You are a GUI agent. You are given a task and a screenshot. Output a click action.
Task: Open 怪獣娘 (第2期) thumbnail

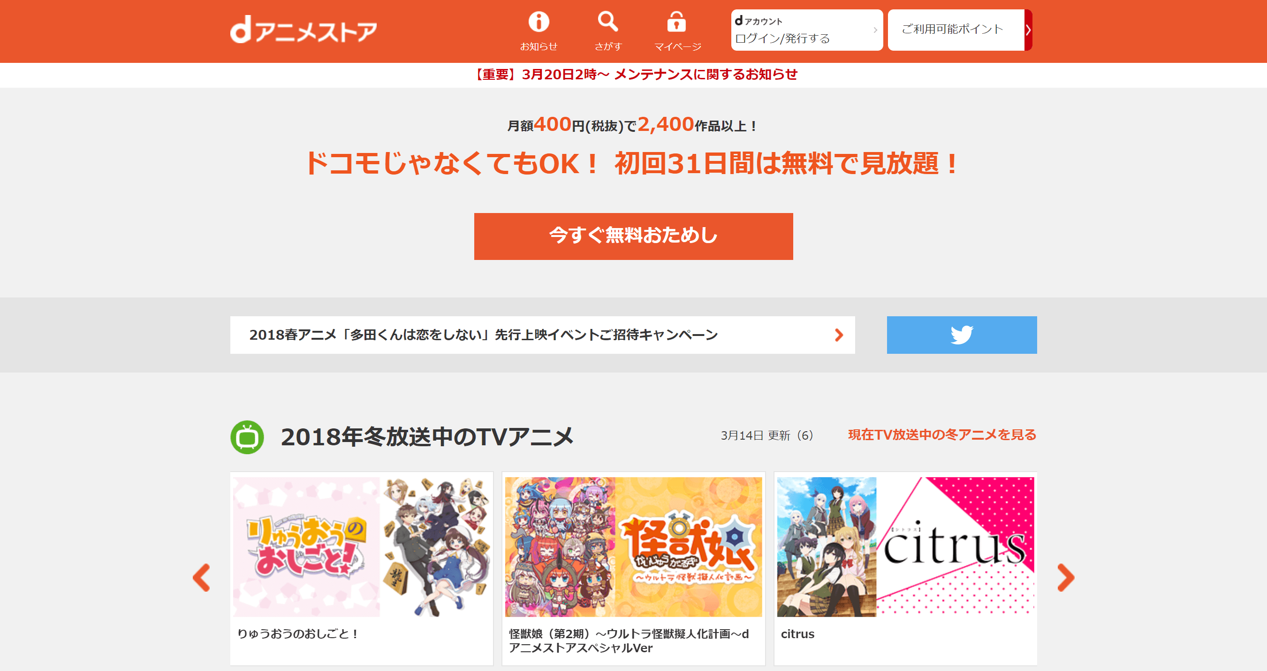[x=633, y=547]
